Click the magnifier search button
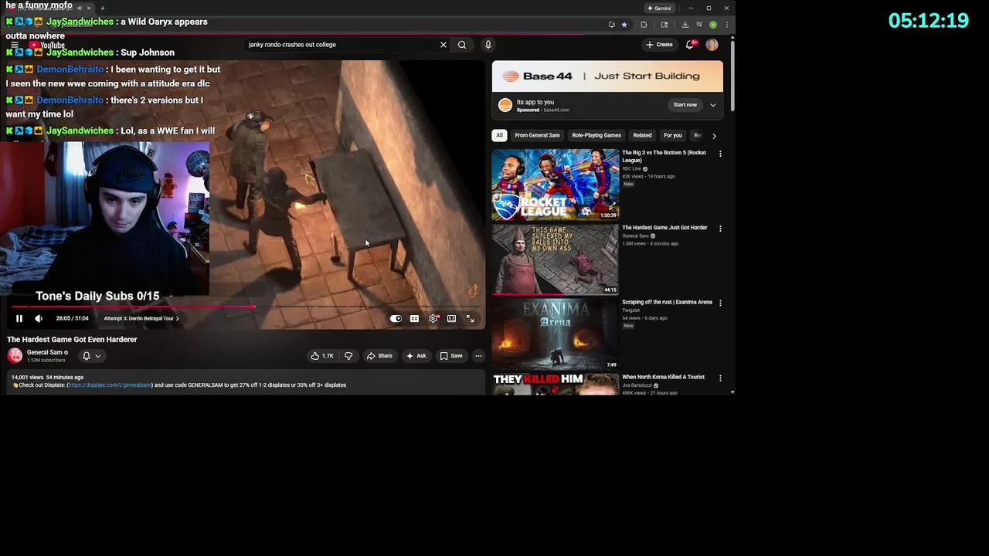 pos(462,45)
